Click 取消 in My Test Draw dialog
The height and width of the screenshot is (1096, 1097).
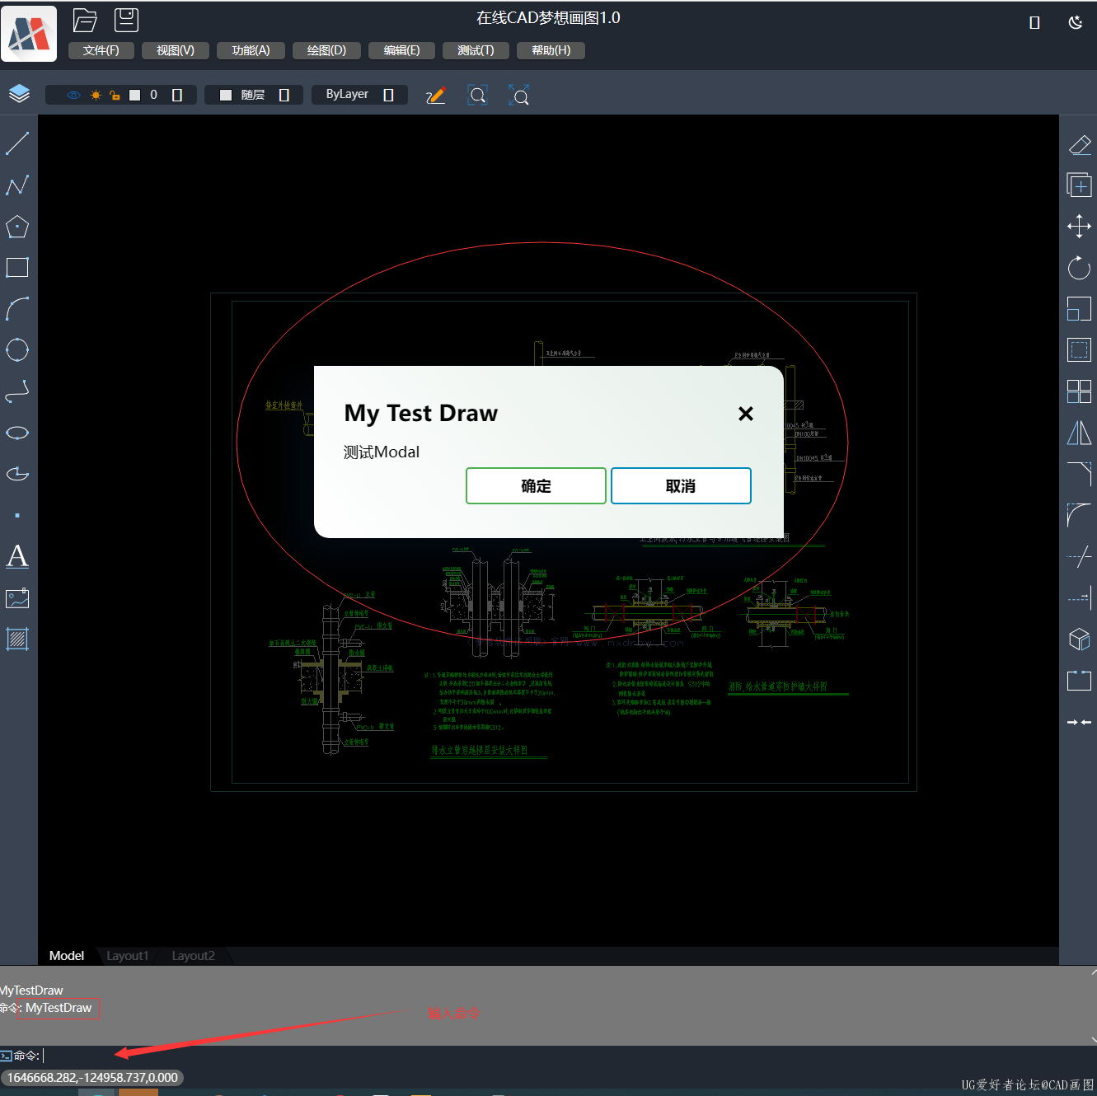click(x=681, y=486)
